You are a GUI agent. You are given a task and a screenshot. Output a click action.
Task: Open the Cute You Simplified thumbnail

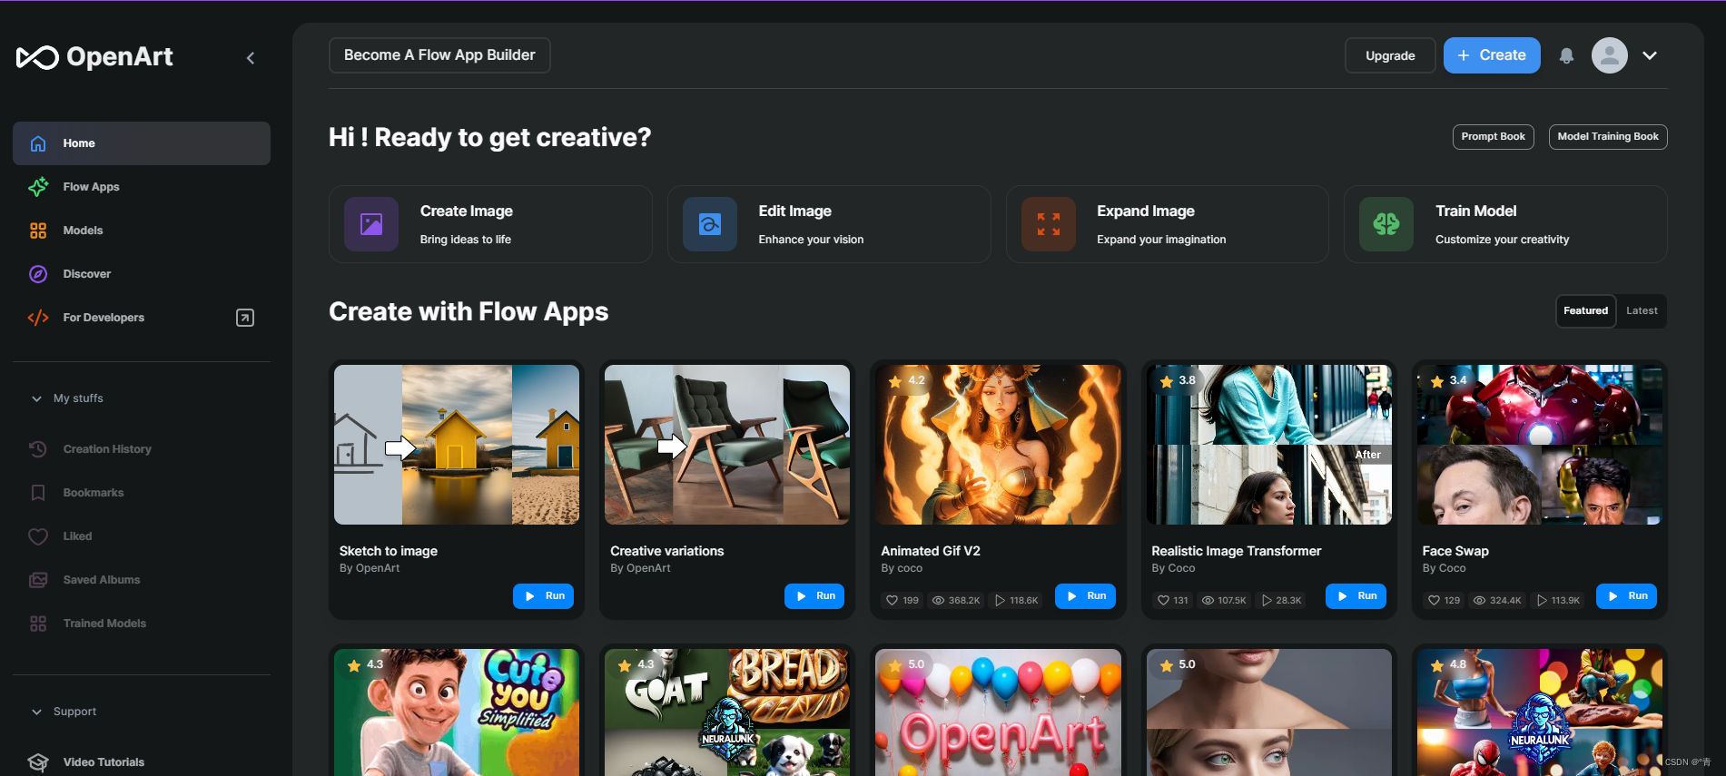pos(457,712)
